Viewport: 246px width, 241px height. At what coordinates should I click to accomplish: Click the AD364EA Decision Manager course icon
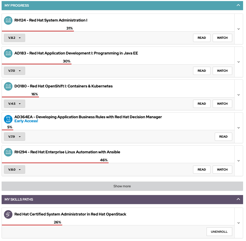8,119
